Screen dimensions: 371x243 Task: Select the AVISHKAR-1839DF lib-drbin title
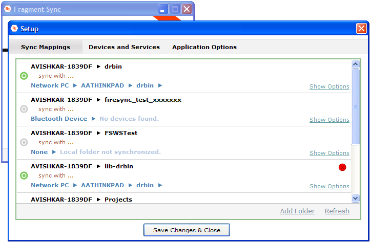click(82, 166)
